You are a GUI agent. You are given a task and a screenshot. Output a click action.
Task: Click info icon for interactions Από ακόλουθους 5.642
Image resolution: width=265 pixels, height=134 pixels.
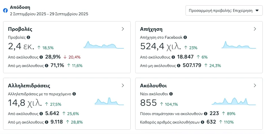(41, 114)
